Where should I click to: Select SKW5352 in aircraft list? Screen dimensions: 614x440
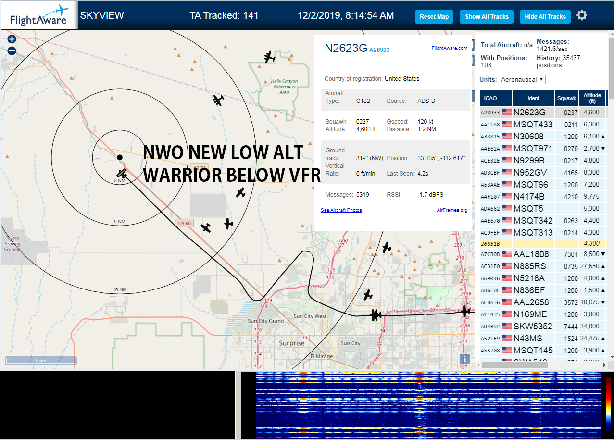click(x=543, y=327)
